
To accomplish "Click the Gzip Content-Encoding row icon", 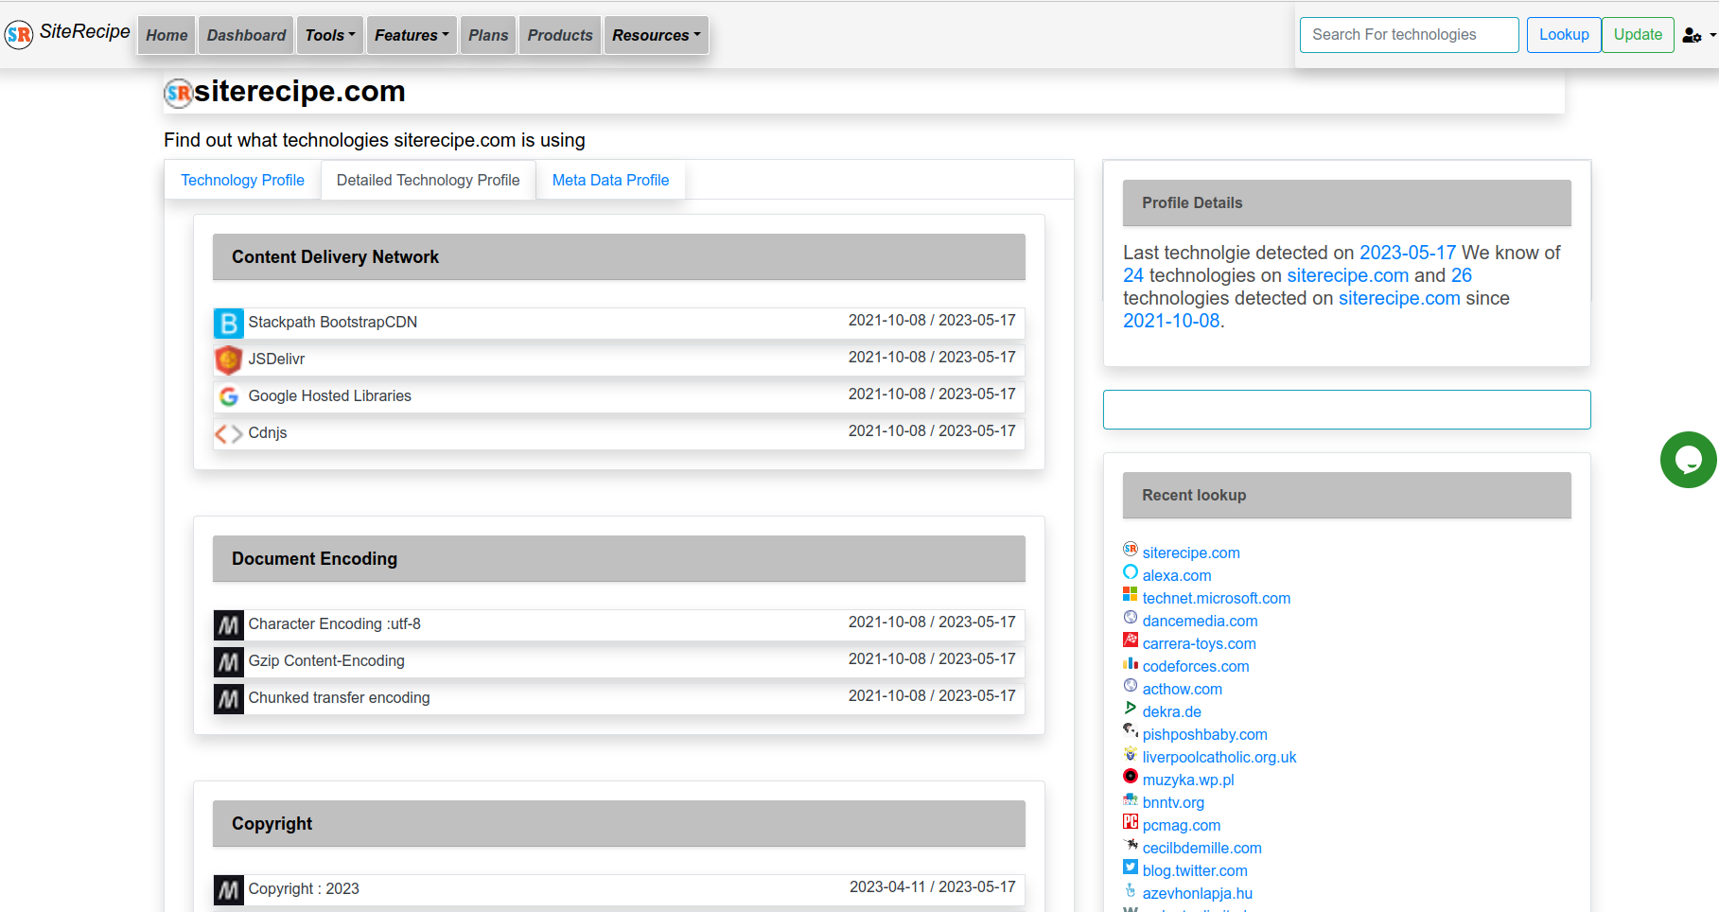I will (x=229, y=662).
